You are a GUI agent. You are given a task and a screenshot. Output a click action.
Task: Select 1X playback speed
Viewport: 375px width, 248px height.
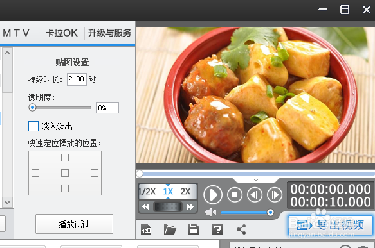click(168, 192)
